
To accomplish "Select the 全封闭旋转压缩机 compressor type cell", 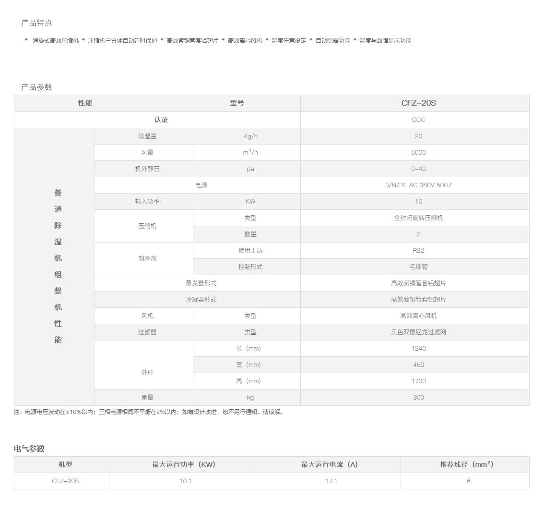I will click(x=418, y=218).
